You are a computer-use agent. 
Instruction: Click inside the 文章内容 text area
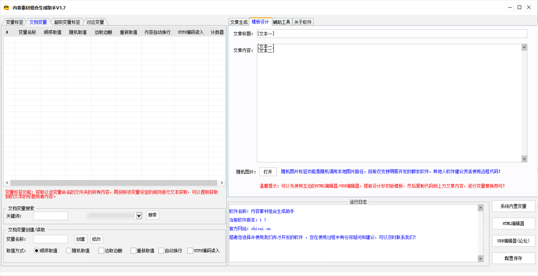[389, 103]
